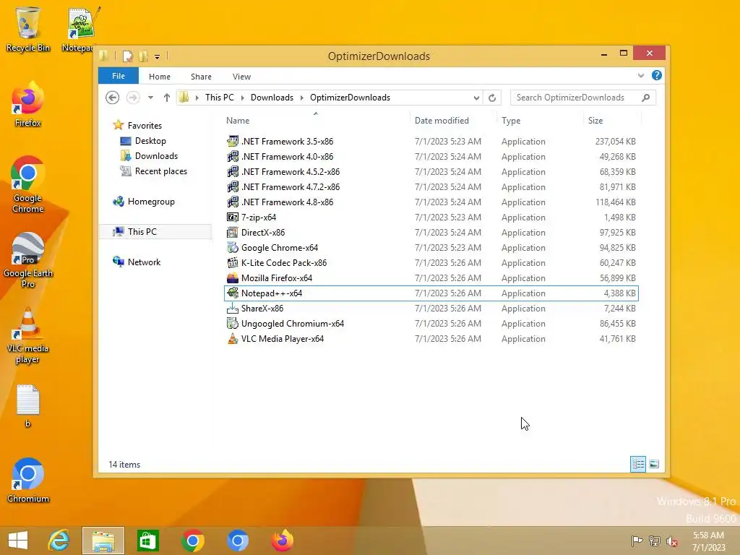Expand breadcrumb arrow after Downloads
Screen dimensions: 740x555
302,98
